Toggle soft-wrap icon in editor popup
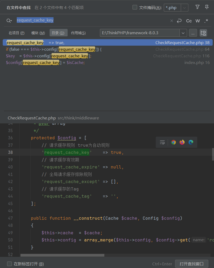This screenshot has height=268, width=214. click(x=162, y=142)
